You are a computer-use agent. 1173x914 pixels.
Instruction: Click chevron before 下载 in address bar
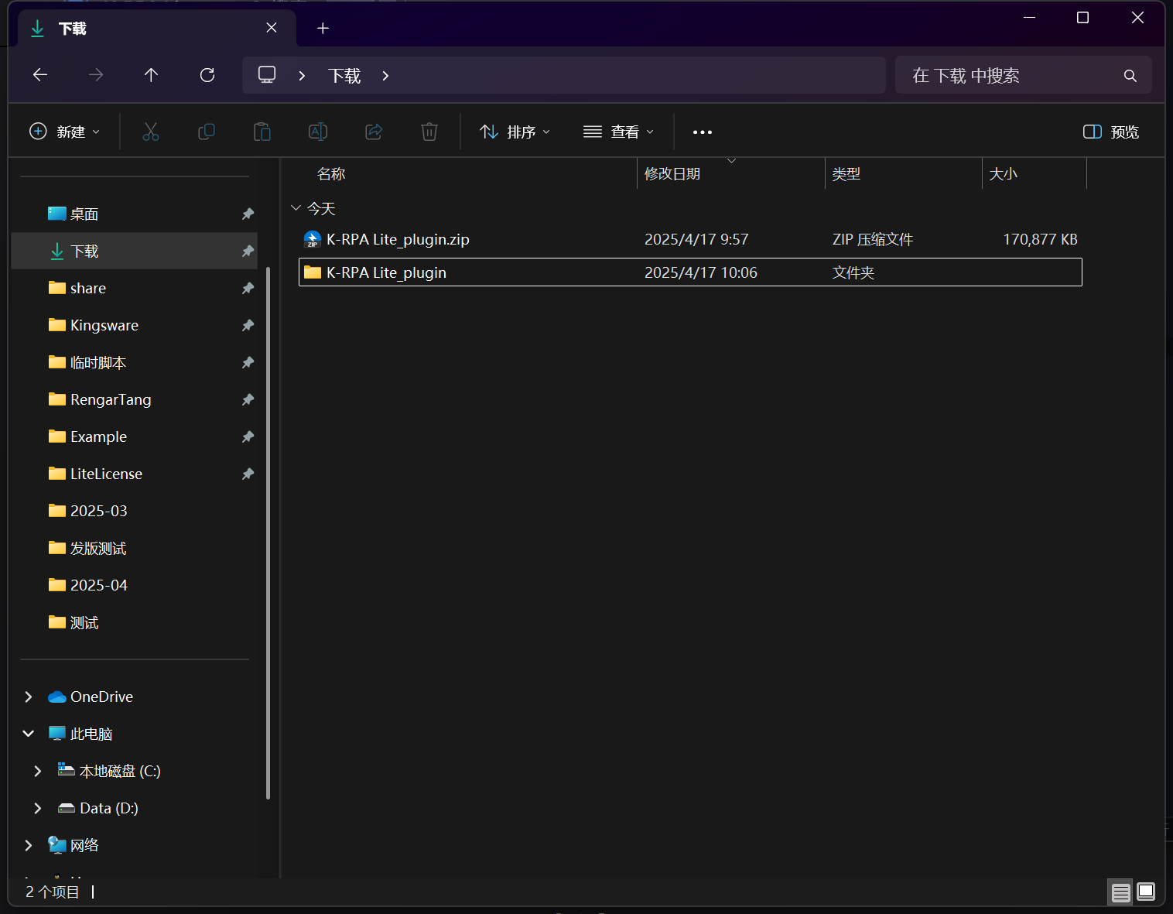pos(302,76)
